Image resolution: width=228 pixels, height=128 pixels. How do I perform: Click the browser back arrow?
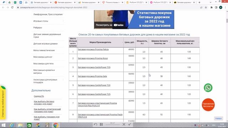click(x=3, y=7)
